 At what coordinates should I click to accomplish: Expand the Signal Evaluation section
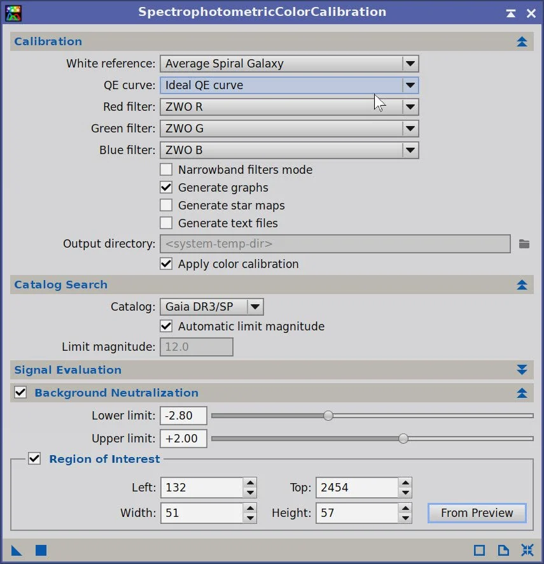(x=522, y=370)
